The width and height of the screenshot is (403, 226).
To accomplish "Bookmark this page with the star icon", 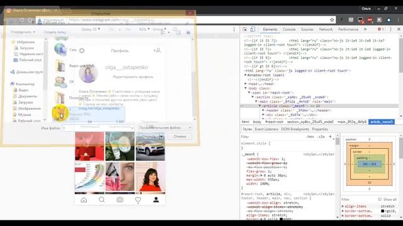I will click(x=332, y=19).
